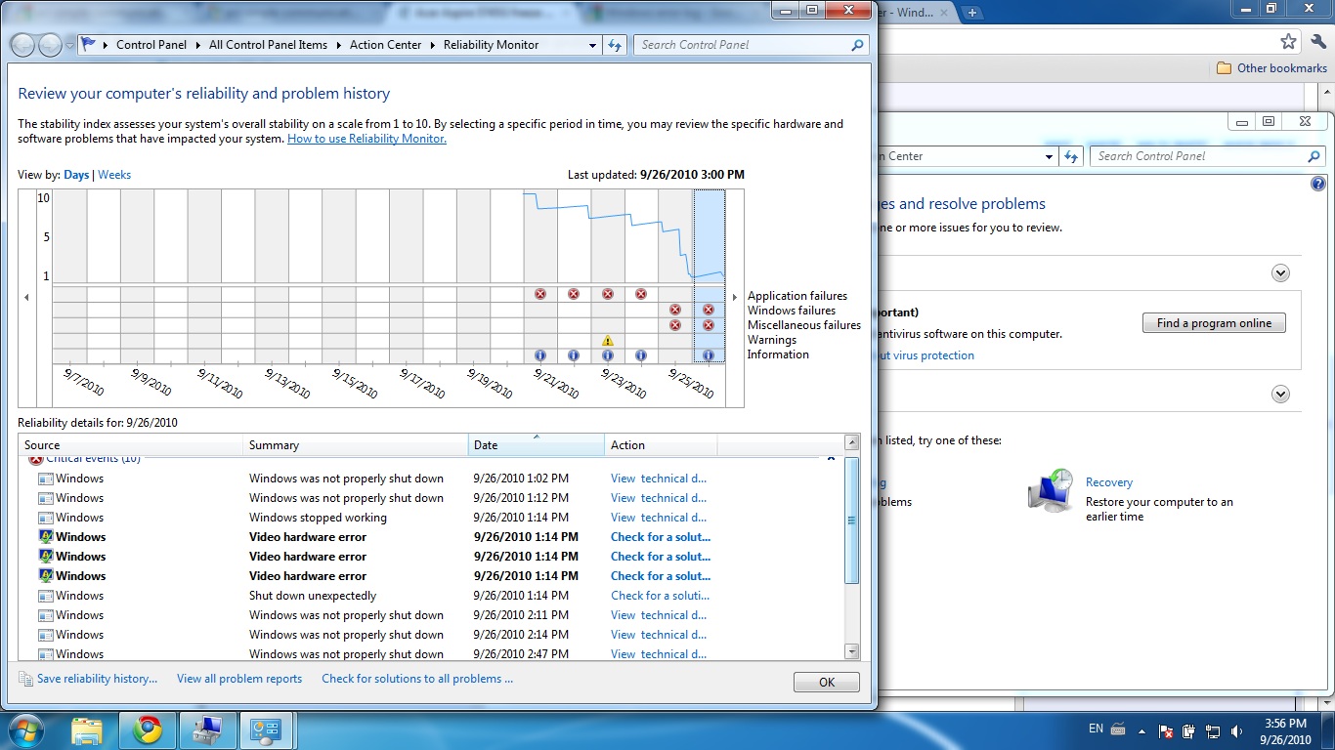
Task: Show later dates with the chart's right arrow
Action: (x=735, y=297)
